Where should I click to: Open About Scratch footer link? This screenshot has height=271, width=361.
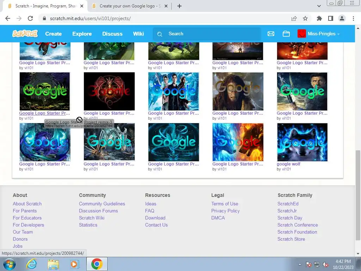pyautogui.click(x=27, y=204)
